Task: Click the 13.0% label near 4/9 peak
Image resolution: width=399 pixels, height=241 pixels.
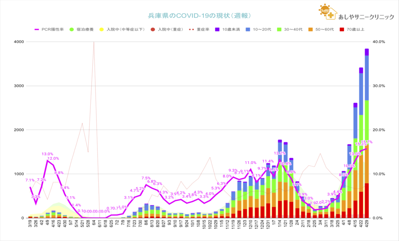Action: (48, 154)
